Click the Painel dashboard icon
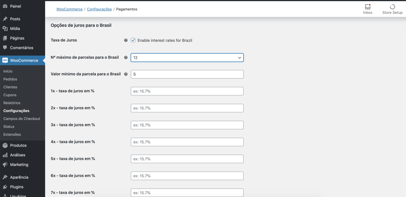Viewport: 406px width, 197px height. [5, 6]
